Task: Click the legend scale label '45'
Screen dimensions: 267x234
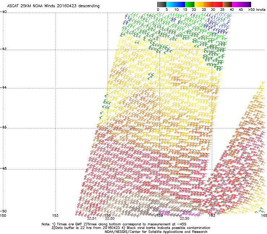Action: tap(241, 10)
